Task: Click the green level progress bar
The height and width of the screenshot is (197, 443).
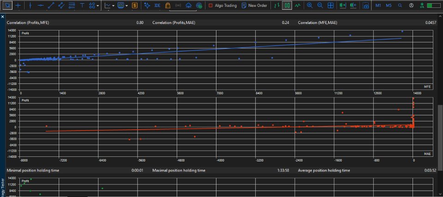Action: (434, 6)
